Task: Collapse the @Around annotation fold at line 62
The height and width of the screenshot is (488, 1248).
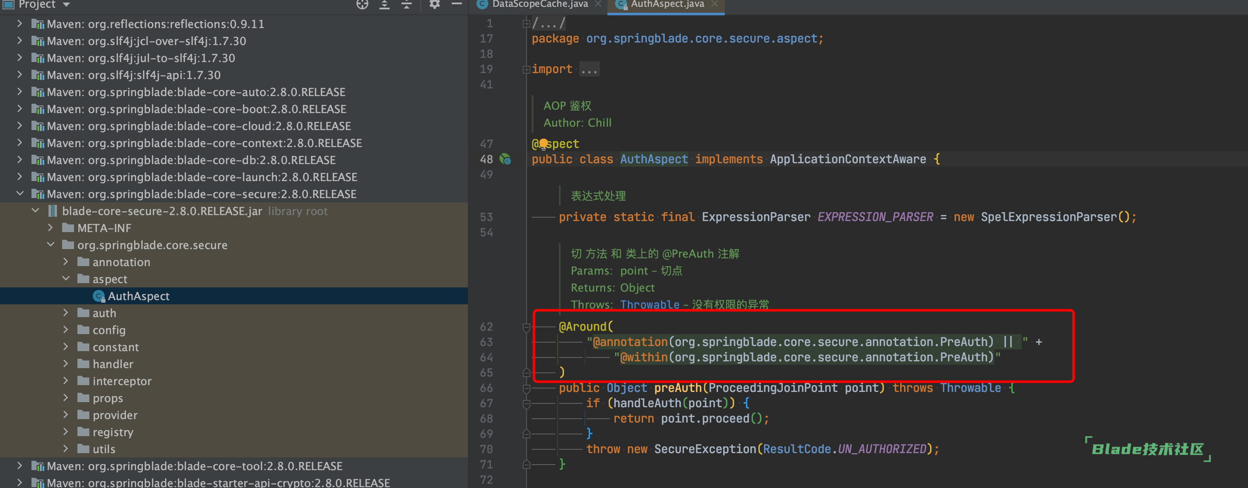Action: 526,328
